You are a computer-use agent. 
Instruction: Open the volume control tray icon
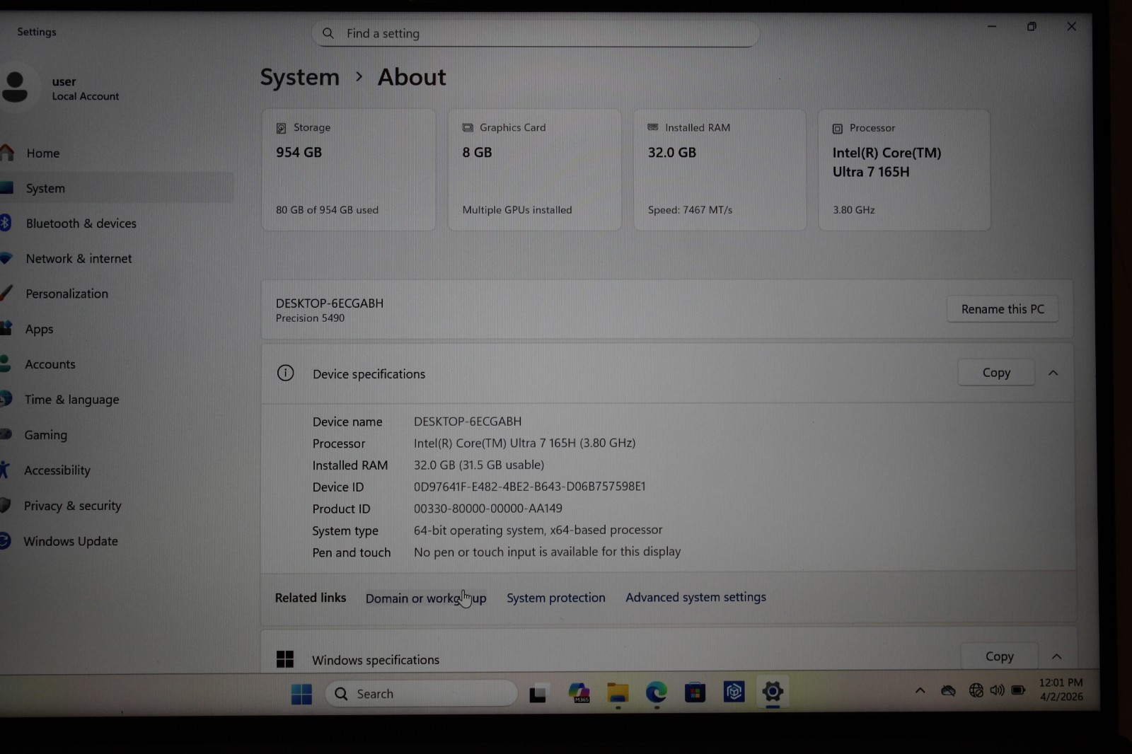click(997, 690)
